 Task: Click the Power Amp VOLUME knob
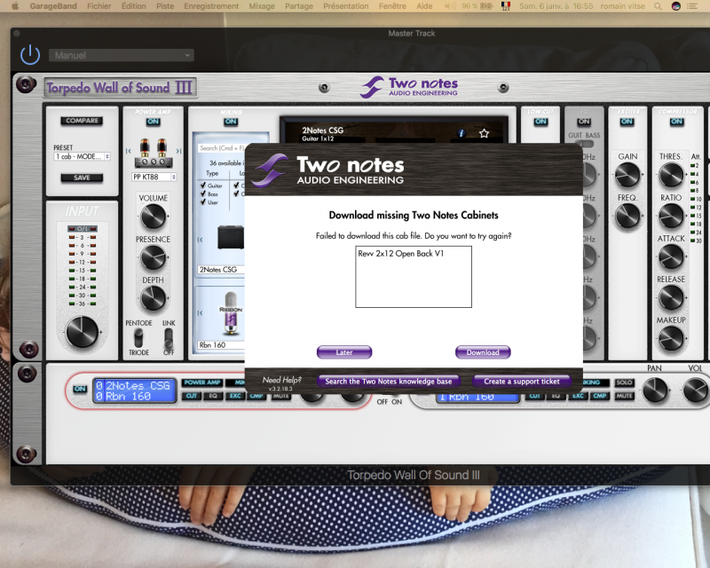[154, 216]
